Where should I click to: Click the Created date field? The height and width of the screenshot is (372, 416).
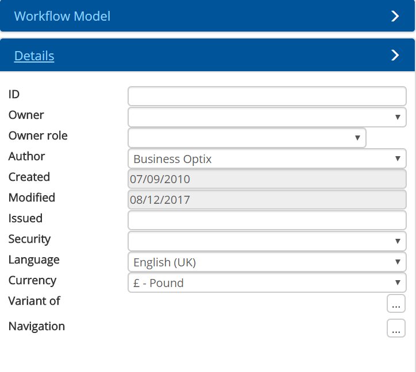pyautogui.click(x=267, y=179)
